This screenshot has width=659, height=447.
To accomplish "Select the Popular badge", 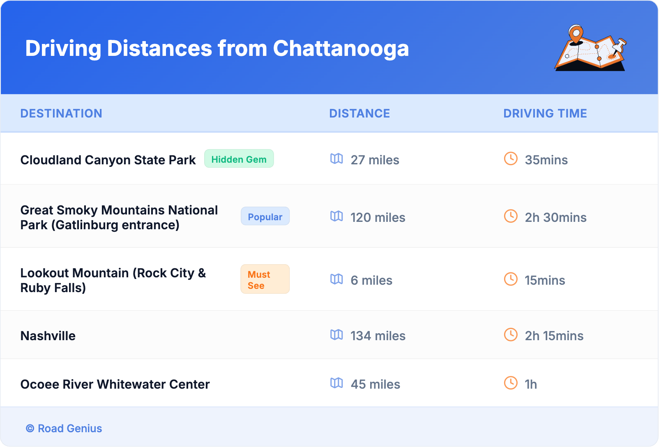I will [265, 217].
